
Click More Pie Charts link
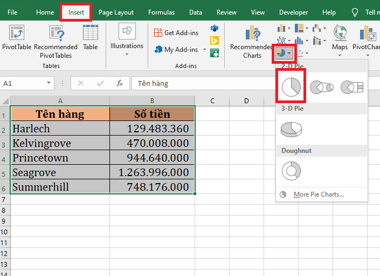(x=318, y=194)
